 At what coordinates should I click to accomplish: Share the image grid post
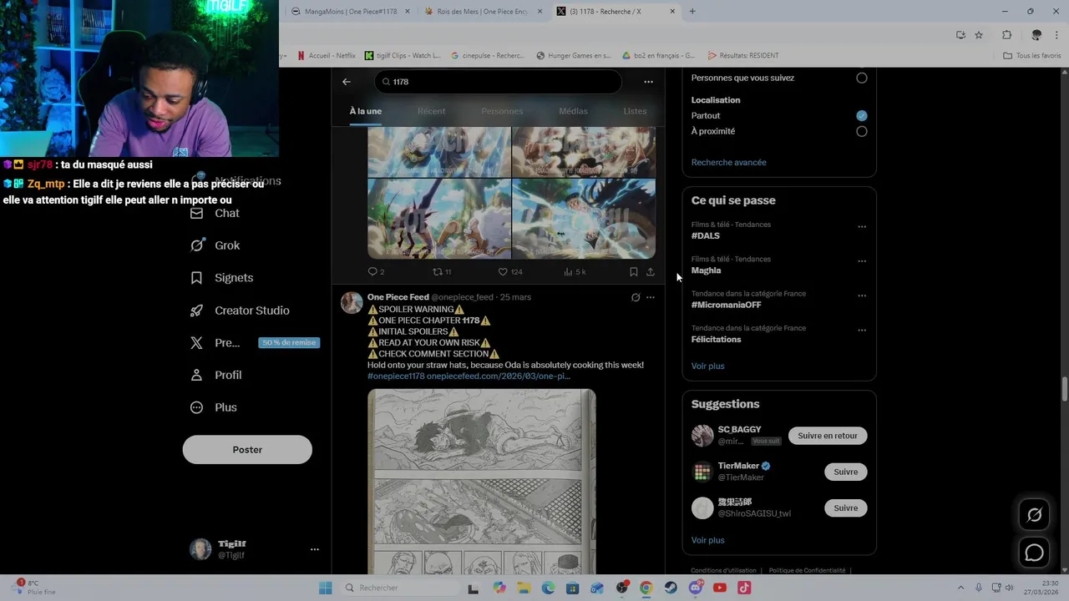(x=650, y=272)
